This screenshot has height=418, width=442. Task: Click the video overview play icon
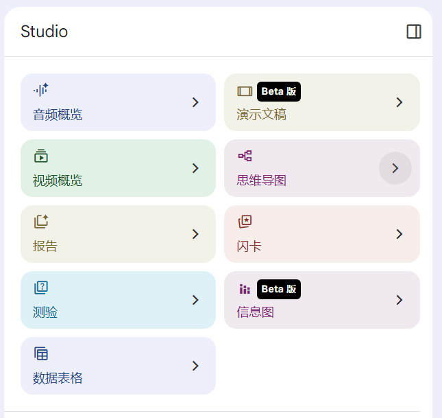(x=41, y=156)
